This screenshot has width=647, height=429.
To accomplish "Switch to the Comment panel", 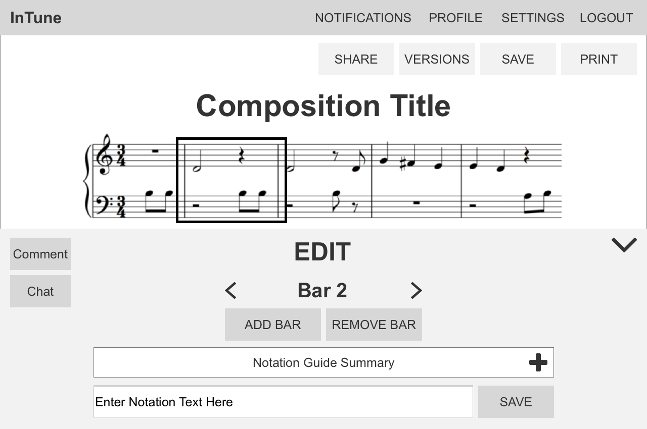I will [x=40, y=254].
